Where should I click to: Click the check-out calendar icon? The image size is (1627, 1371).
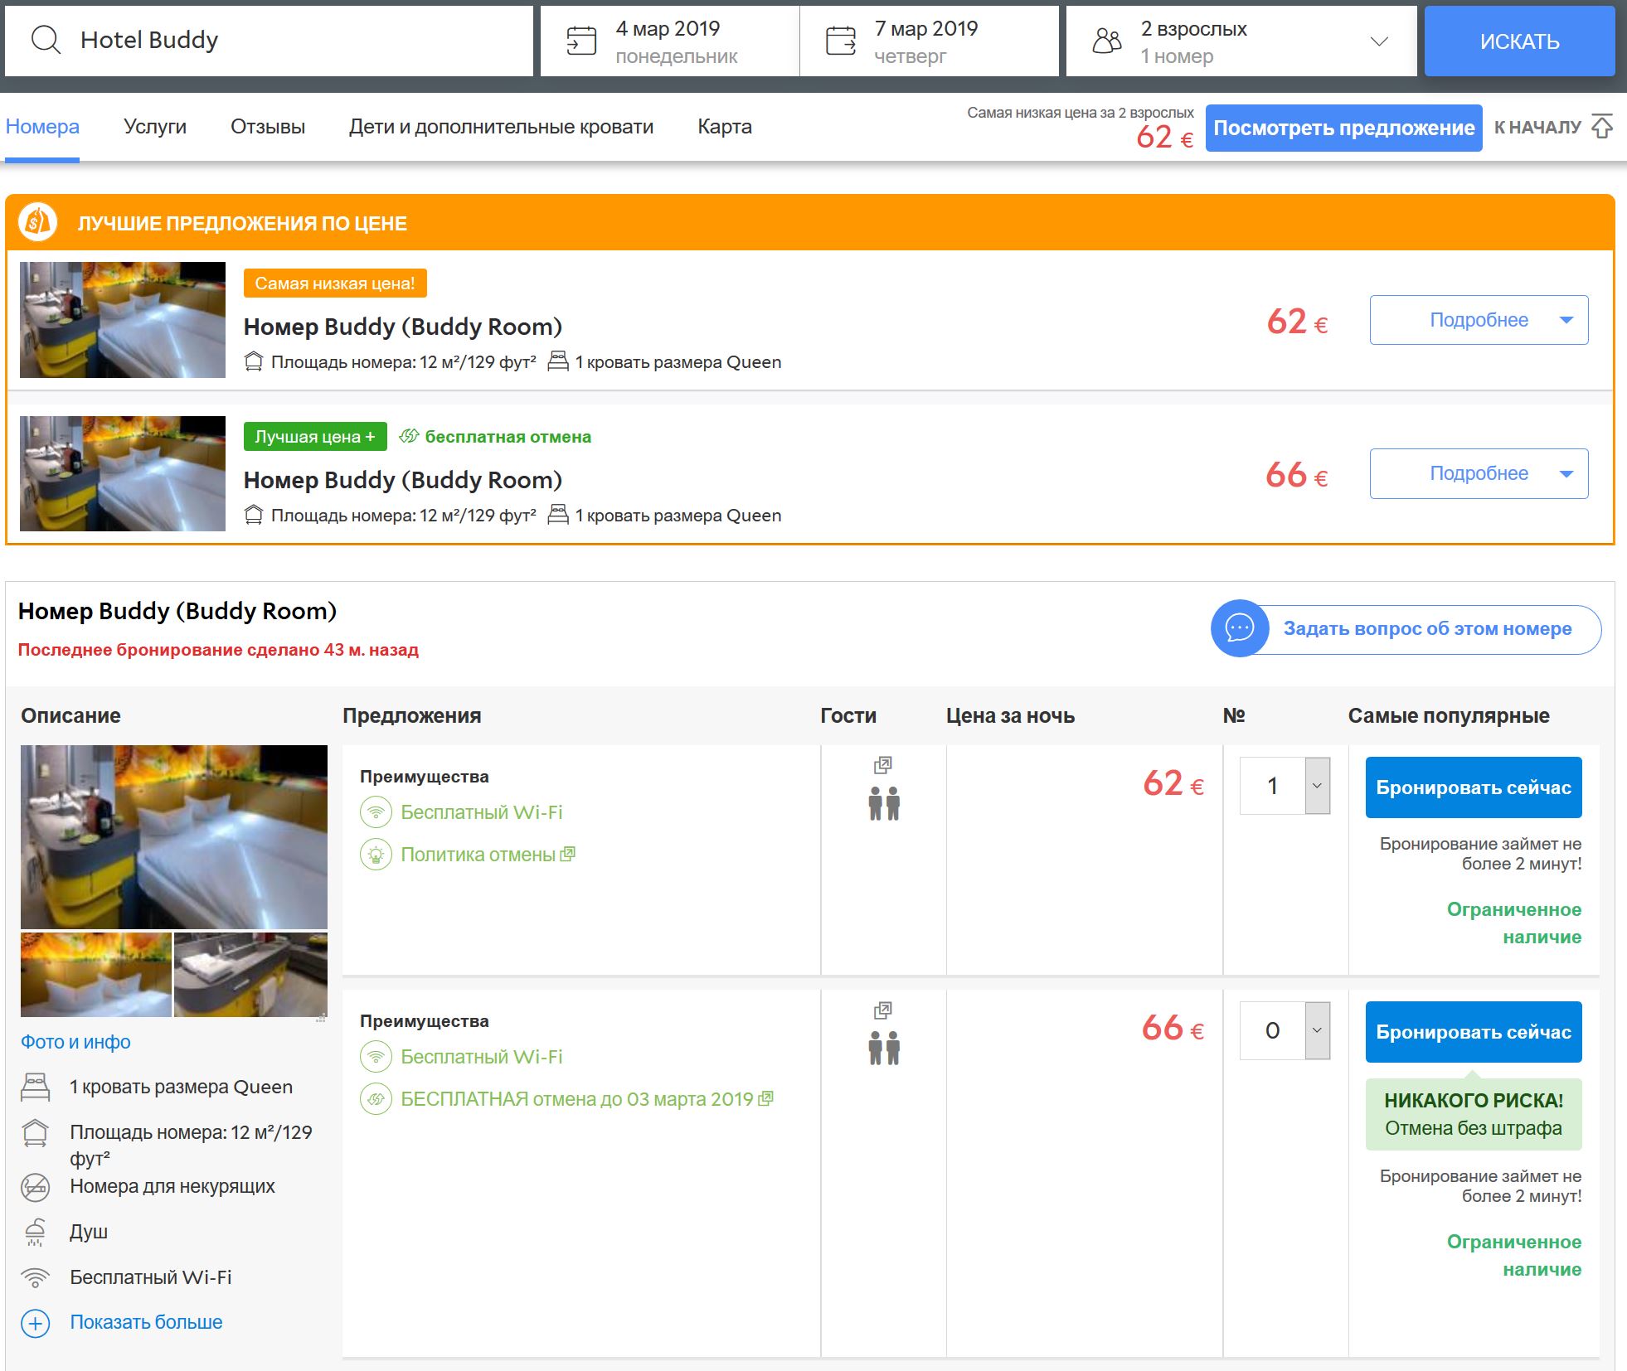840,41
